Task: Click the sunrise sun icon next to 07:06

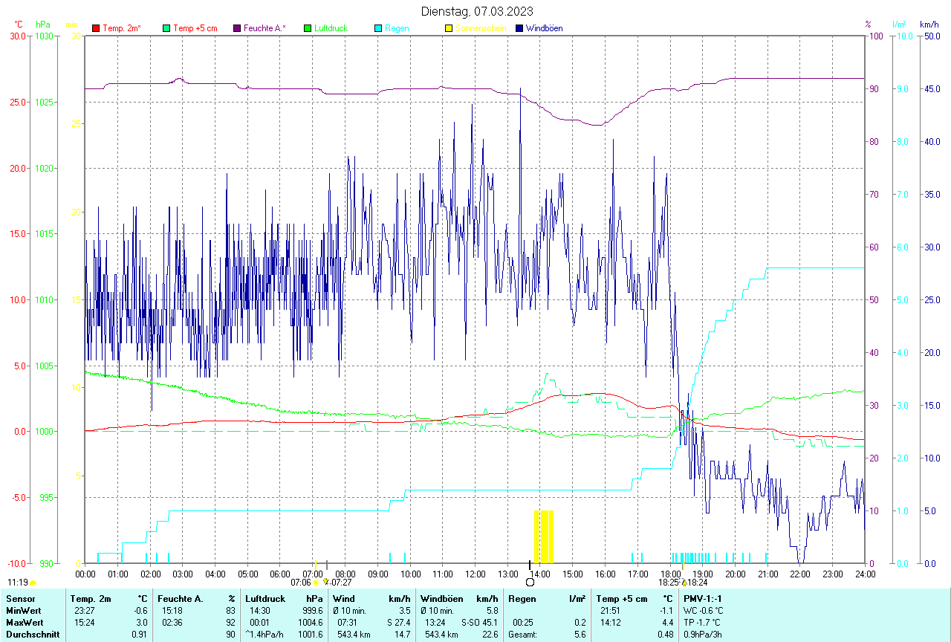Action: (316, 583)
